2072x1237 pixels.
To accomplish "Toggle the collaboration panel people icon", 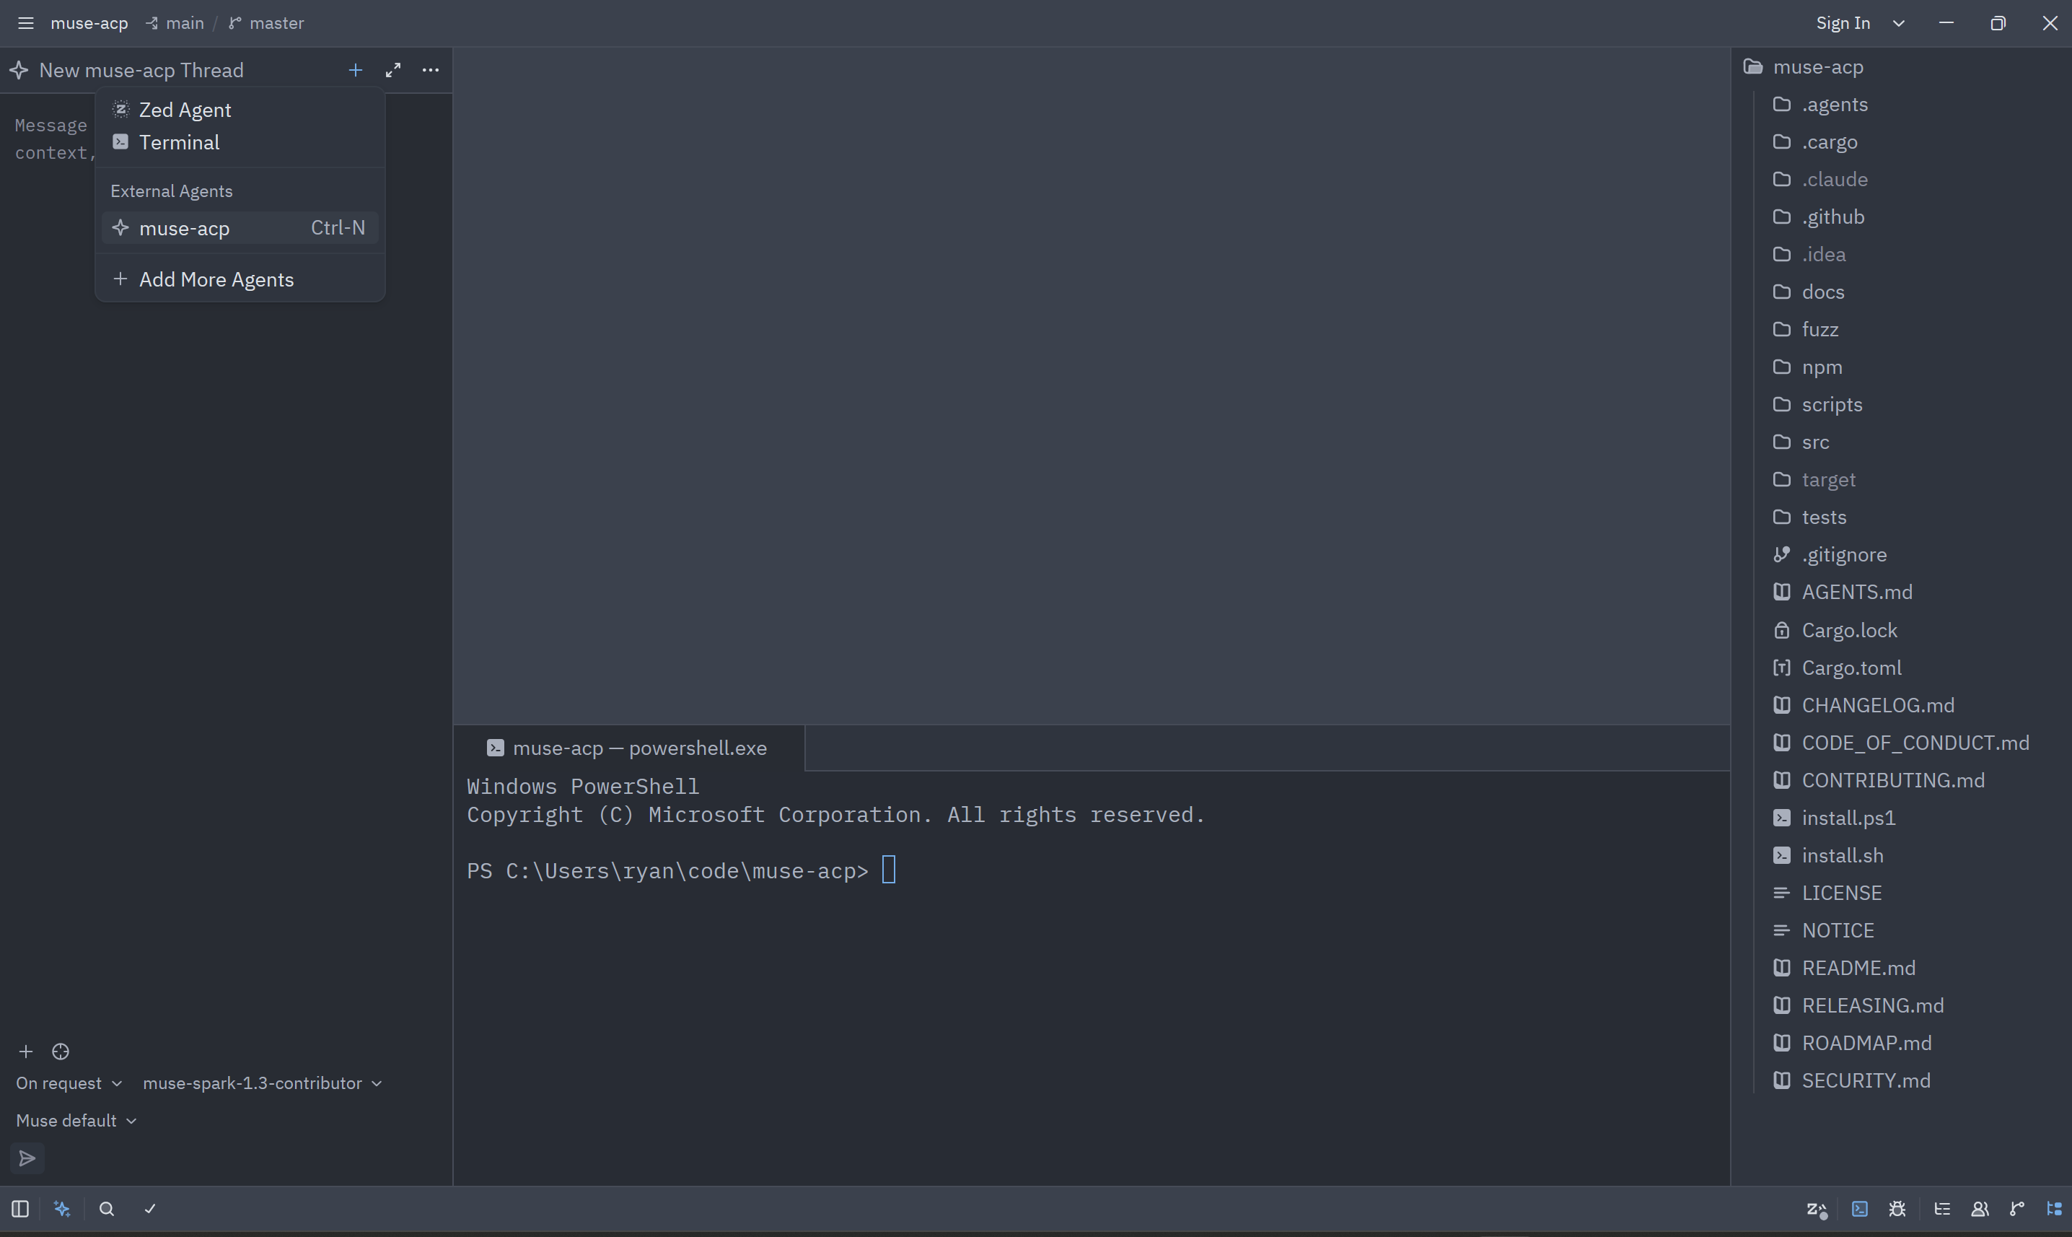I will coord(1980,1210).
